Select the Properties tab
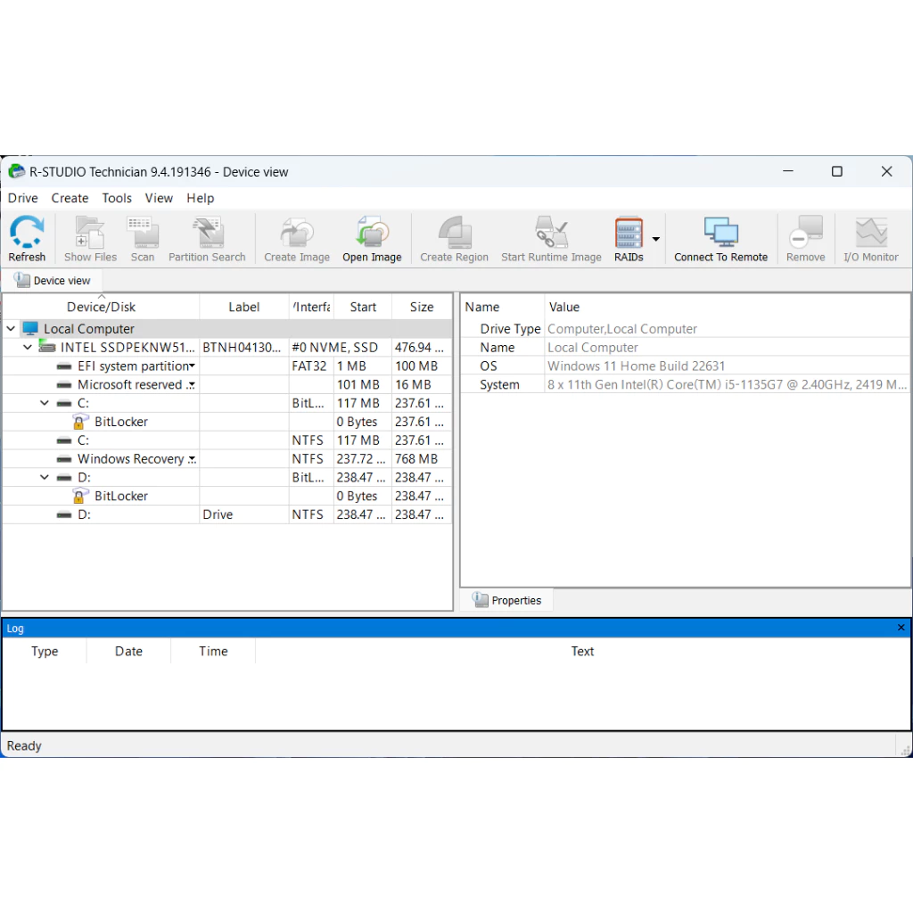Image resolution: width=913 pixels, height=913 pixels. click(x=507, y=600)
